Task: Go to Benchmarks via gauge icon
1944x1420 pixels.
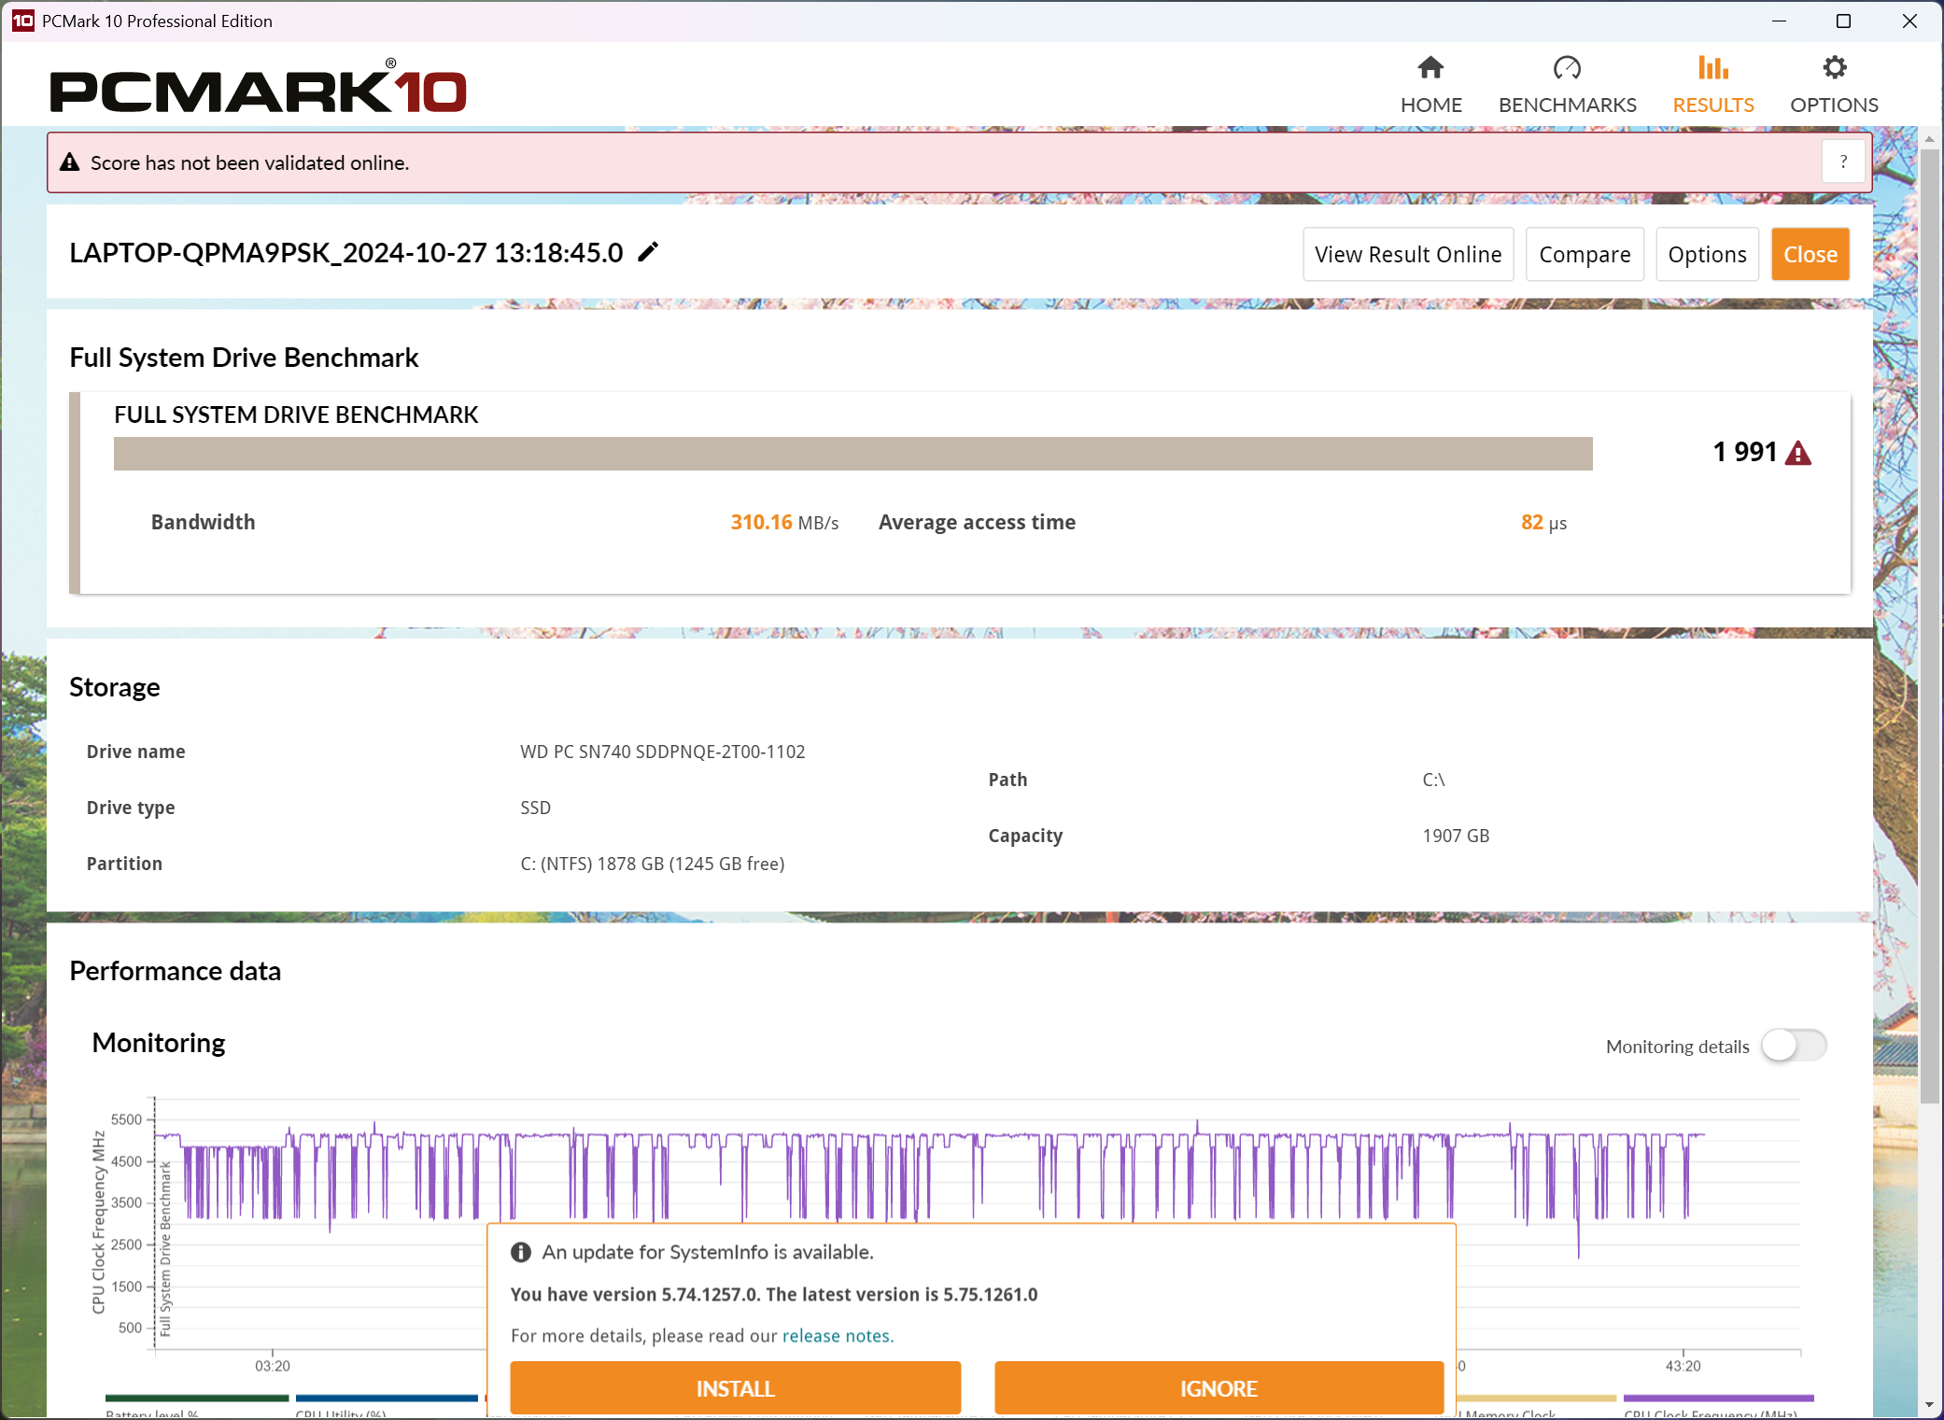Action: point(1567,68)
